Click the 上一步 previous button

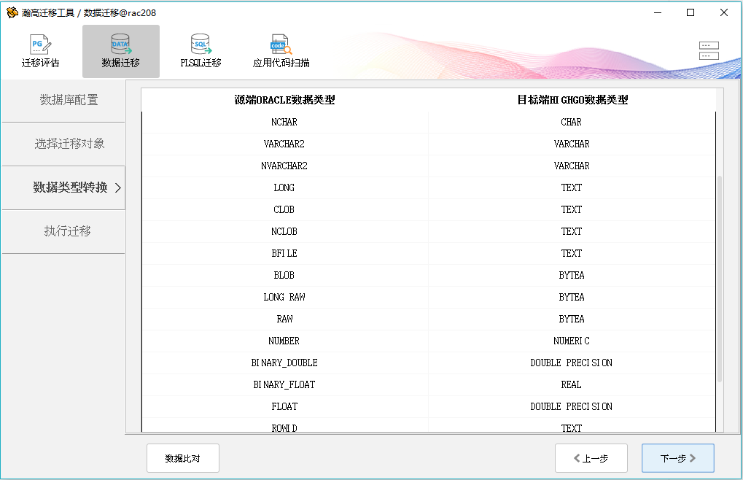pyautogui.click(x=591, y=458)
